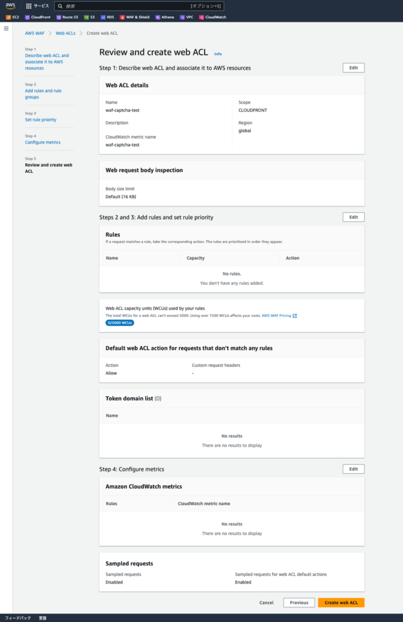403x622 pixels.
Task: Click the Action column header in Rules
Action: pos(293,258)
